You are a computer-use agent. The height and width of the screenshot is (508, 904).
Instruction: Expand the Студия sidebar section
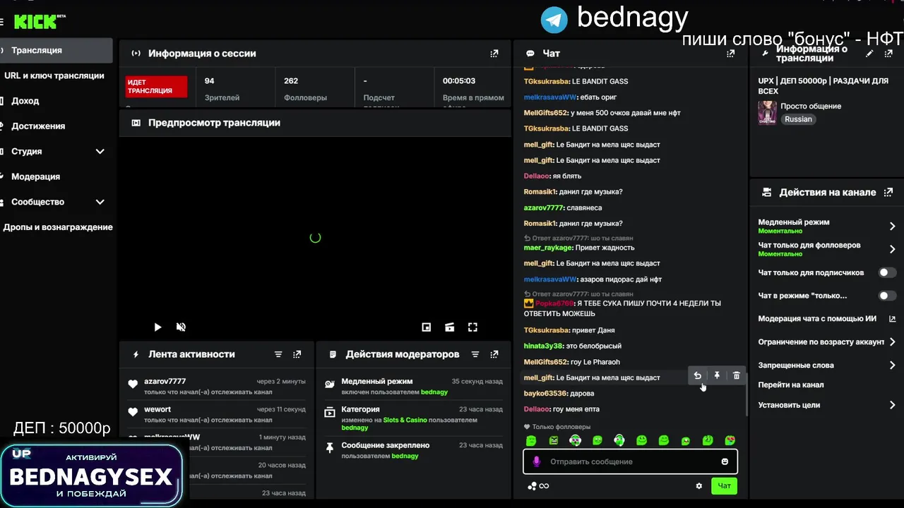tap(100, 152)
